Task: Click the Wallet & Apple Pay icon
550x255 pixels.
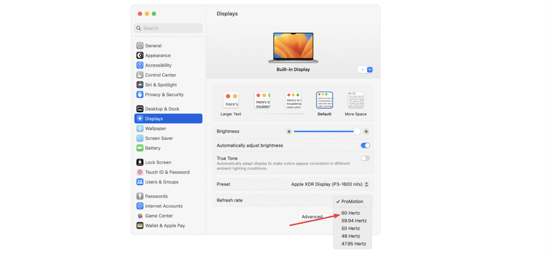Action: (140, 226)
